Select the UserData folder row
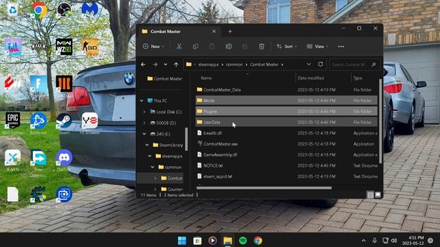The height and width of the screenshot is (247, 440). pyautogui.click(x=286, y=122)
